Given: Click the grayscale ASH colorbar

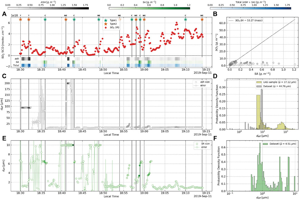Looking at the screenshot, I should coord(48,8).
